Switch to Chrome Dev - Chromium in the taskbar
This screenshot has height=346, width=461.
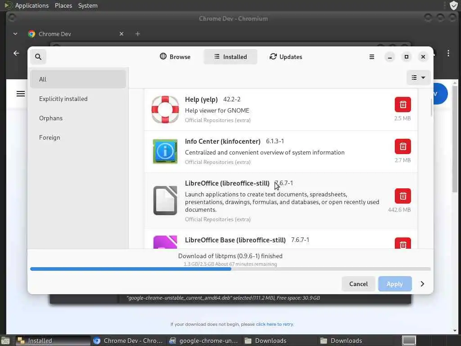coord(128,341)
